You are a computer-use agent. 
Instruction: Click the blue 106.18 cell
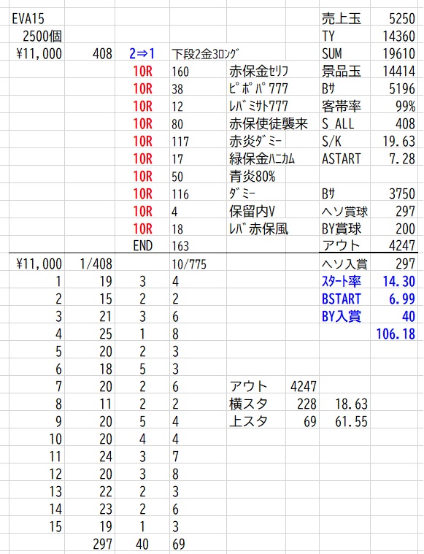point(396,334)
